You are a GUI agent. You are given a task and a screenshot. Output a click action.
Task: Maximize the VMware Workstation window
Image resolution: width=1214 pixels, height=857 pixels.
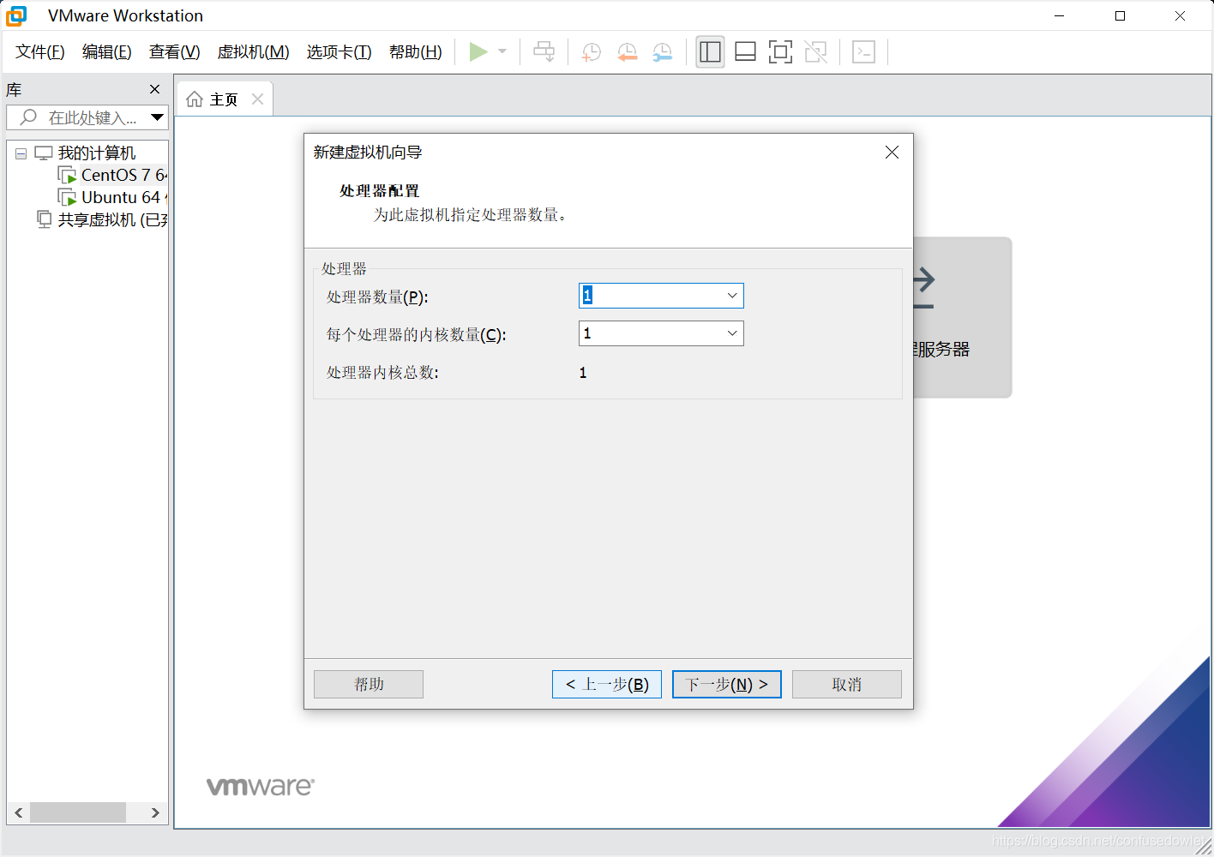pos(1120,16)
